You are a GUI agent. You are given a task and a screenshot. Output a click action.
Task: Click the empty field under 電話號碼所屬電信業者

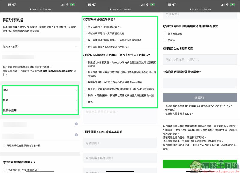200,83
